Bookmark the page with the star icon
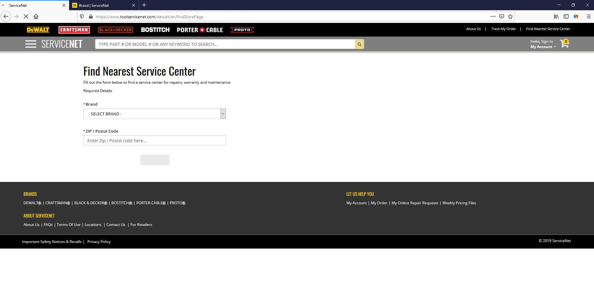The height and width of the screenshot is (300, 594). [x=509, y=16]
